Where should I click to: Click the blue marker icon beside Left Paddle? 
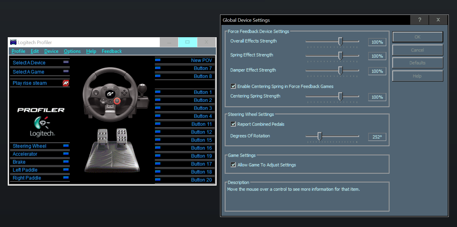[x=66, y=169]
